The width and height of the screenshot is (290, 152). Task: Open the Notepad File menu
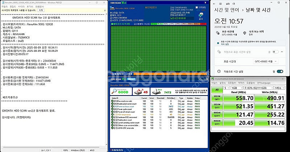click(x=5, y=7)
